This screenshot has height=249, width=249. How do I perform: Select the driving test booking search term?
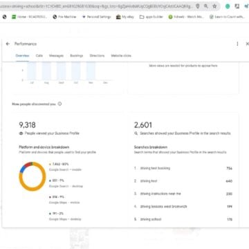(x=155, y=168)
